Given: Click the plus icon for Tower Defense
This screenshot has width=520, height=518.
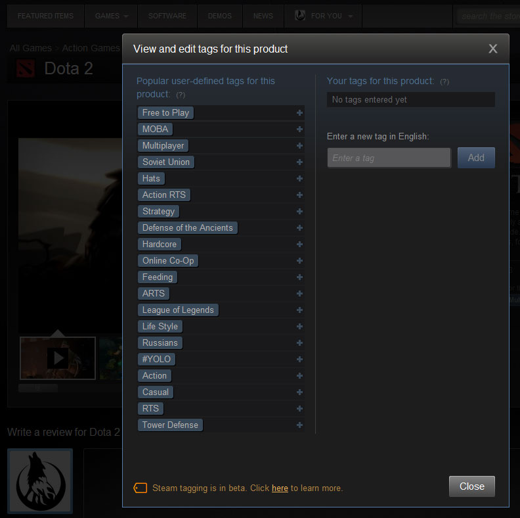Looking at the screenshot, I should [x=299, y=425].
